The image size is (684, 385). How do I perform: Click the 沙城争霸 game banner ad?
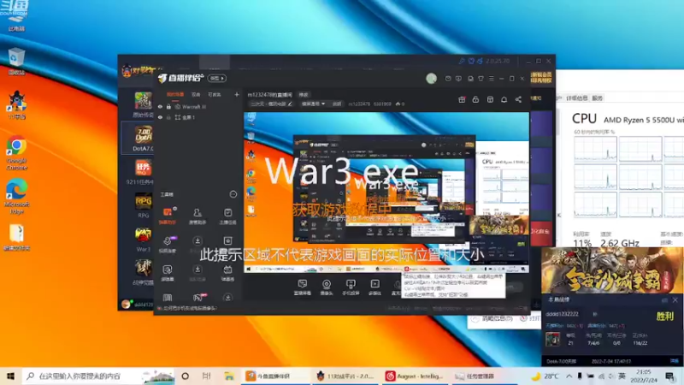(612, 270)
